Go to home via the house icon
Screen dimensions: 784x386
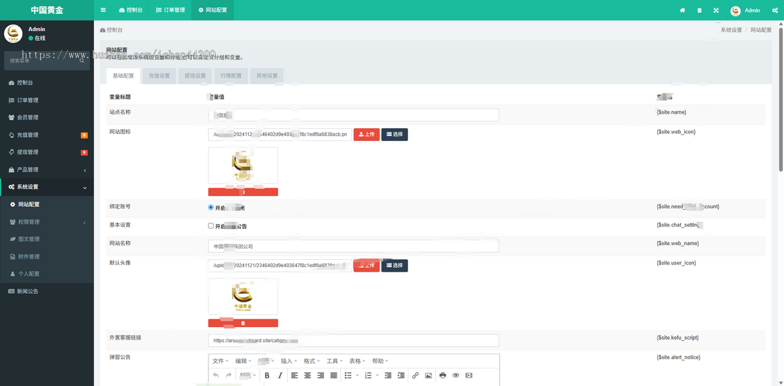pyautogui.click(x=683, y=10)
